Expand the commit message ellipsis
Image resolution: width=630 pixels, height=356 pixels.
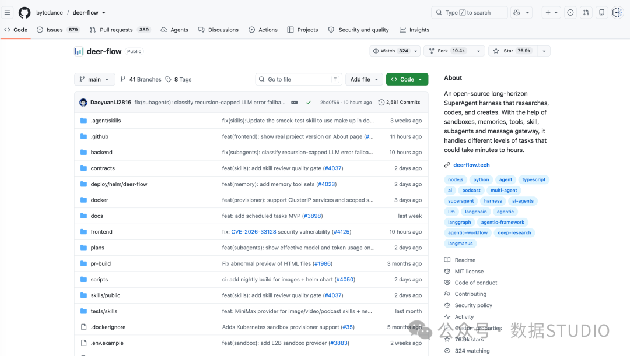coord(295,103)
